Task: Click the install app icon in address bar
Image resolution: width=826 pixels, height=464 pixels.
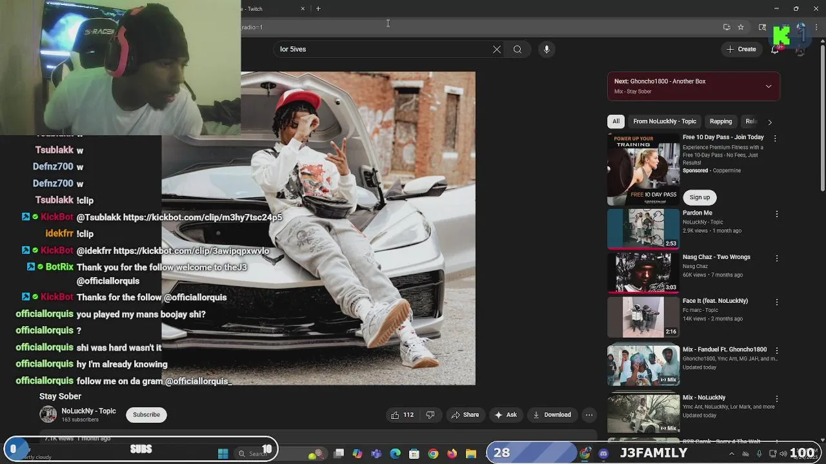Action: coord(727,27)
